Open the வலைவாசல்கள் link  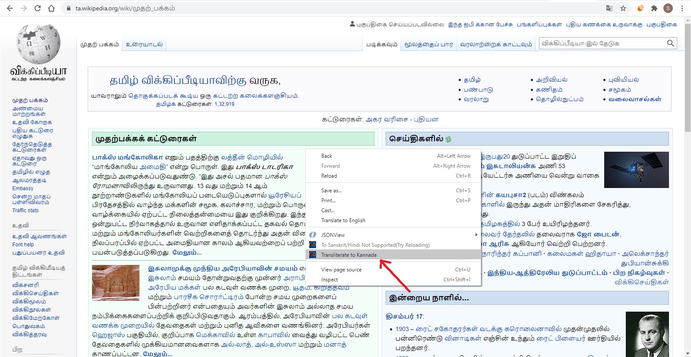[634, 99]
